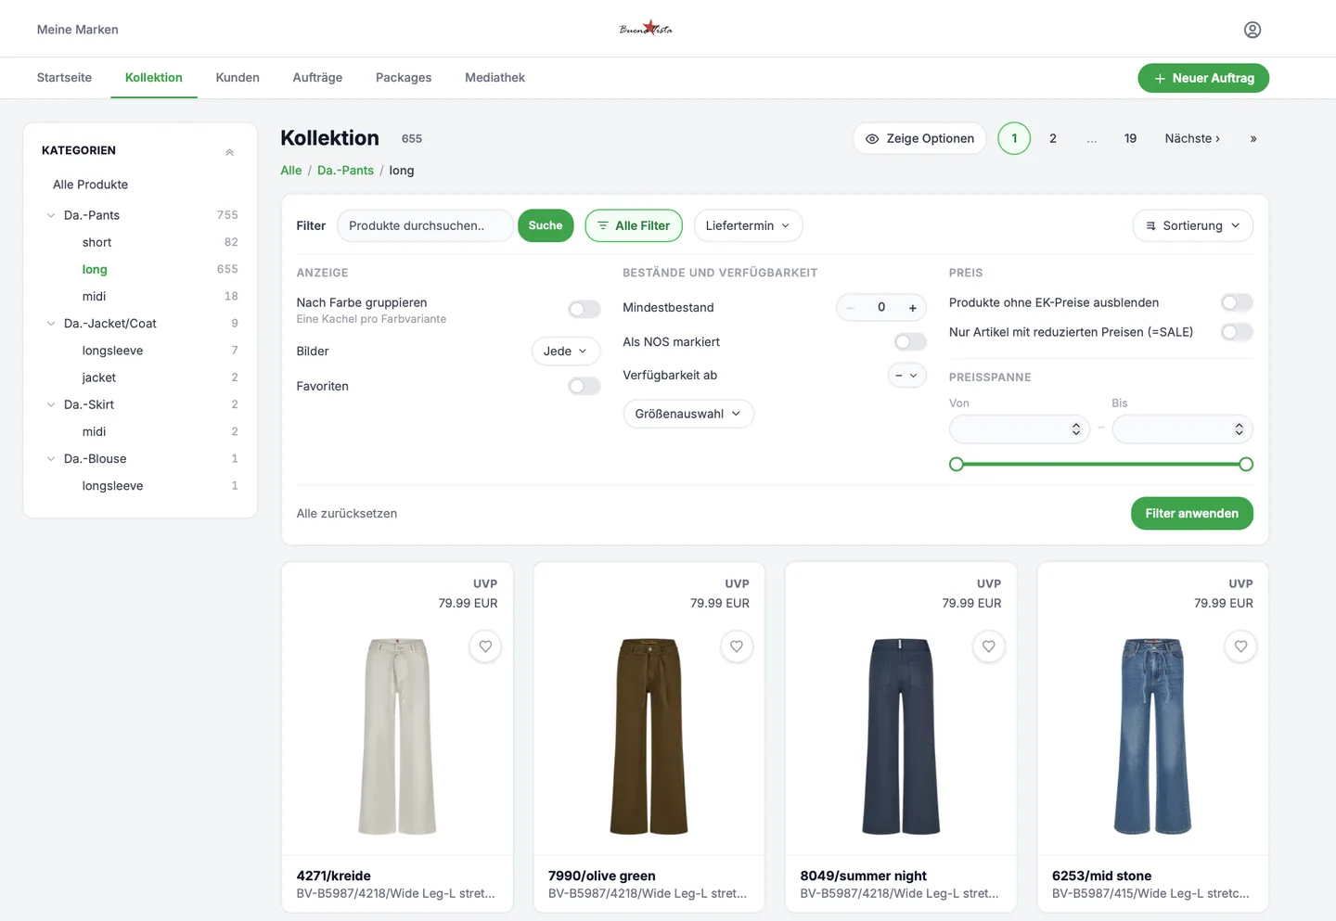Click Alle zurücksetzen link
The width and height of the screenshot is (1336, 921).
point(347,513)
